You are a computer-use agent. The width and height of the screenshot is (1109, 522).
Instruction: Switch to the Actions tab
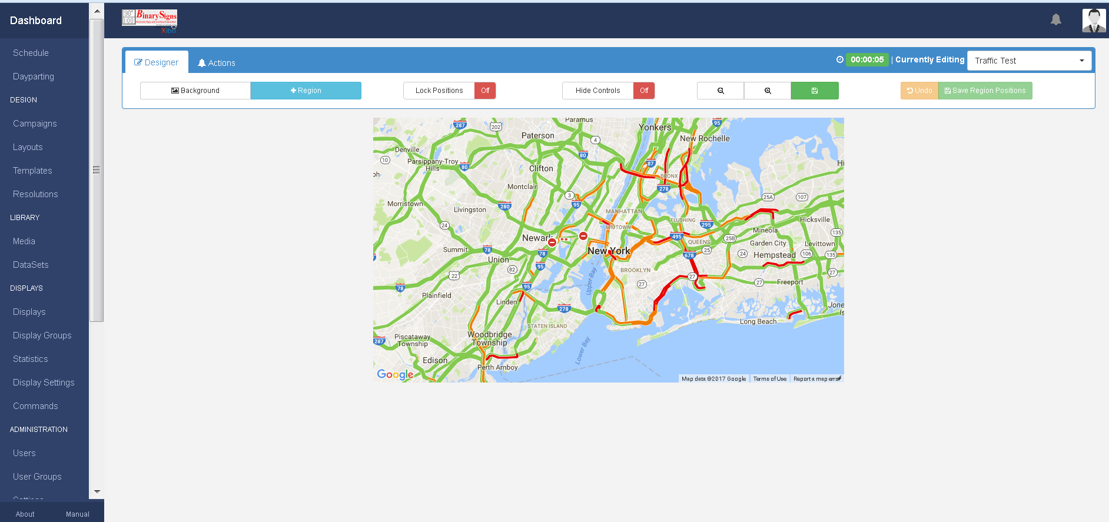click(x=217, y=63)
